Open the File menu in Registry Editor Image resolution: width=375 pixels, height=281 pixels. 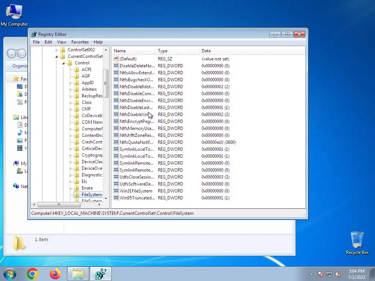(36, 42)
